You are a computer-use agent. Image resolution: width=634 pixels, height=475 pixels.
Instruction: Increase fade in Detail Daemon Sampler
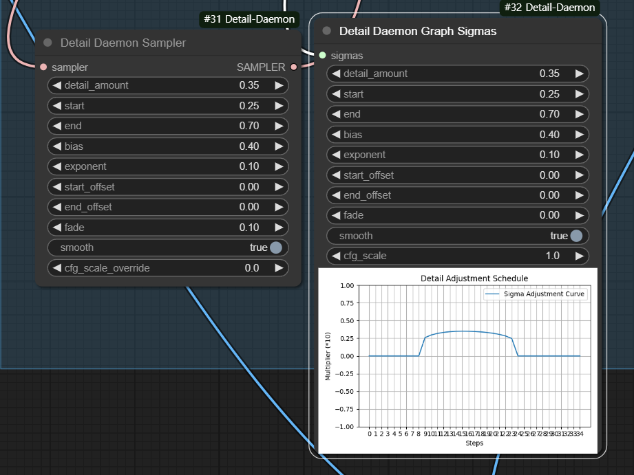click(x=279, y=228)
